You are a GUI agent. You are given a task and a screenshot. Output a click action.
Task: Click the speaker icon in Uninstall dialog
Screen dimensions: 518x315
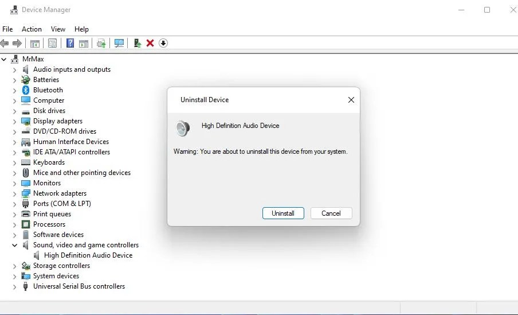pyautogui.click(x=182, y=129)
